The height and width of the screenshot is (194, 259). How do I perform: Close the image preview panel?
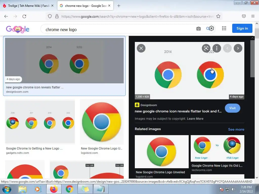point(141,48)
